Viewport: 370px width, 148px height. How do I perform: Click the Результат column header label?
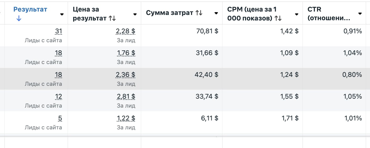point(30,9)
